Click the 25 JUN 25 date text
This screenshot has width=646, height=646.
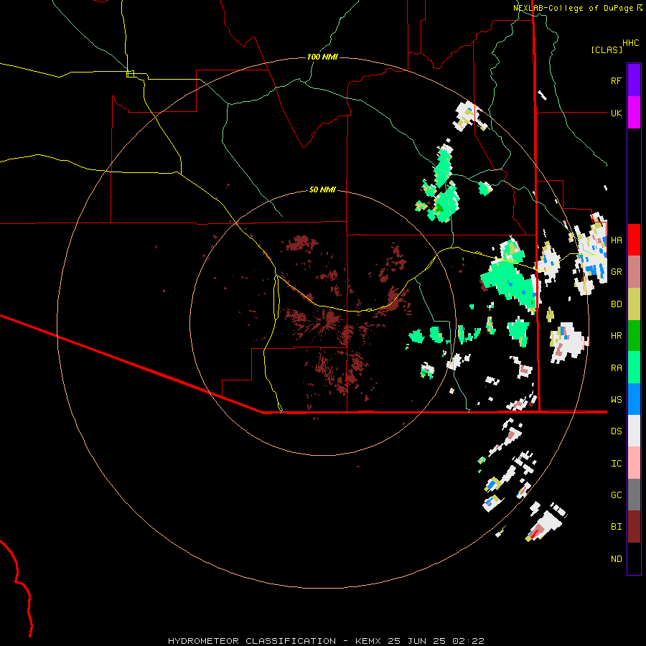click(416, 641)
